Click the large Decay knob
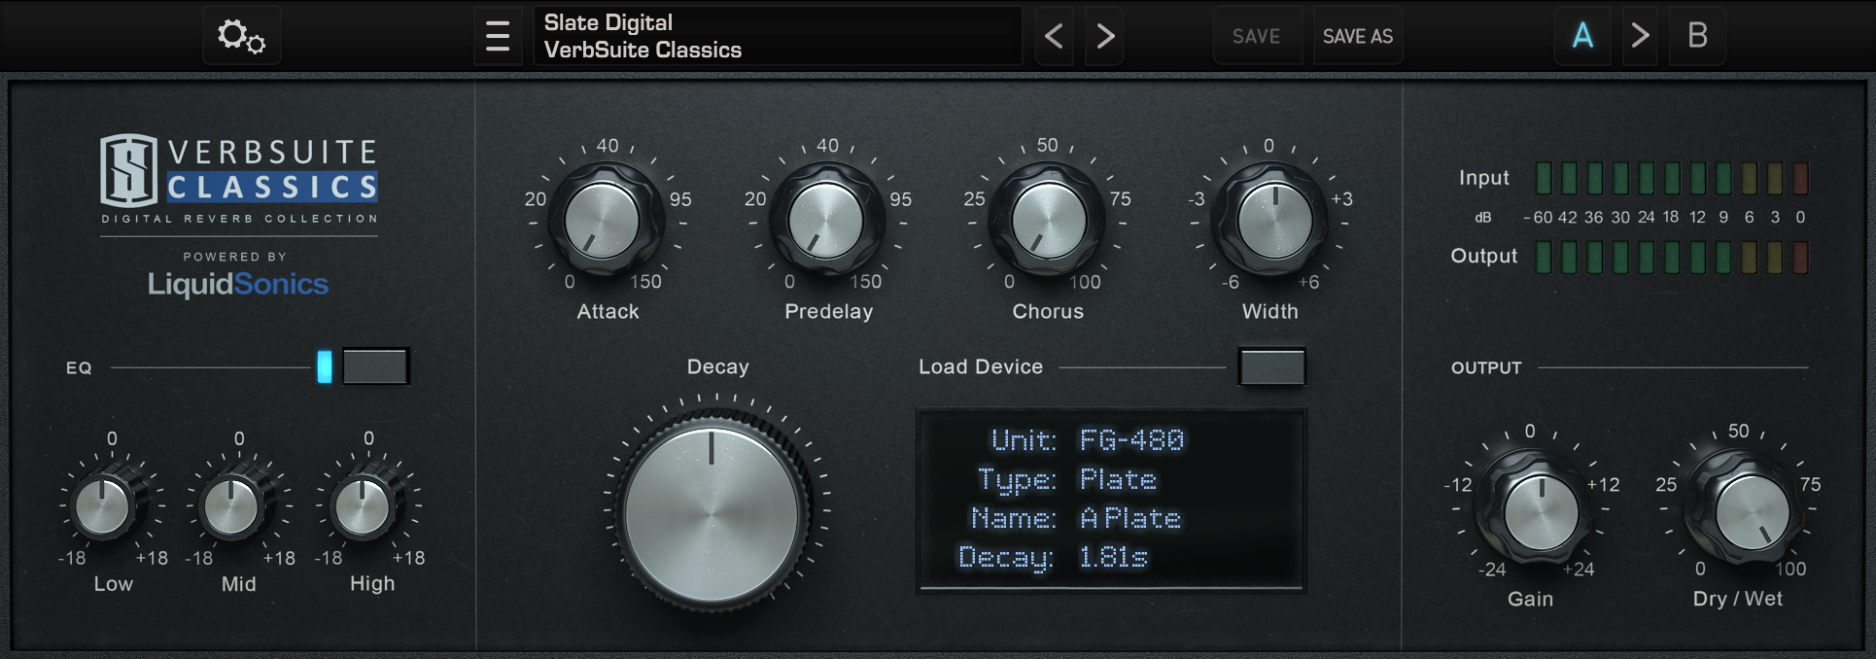The image size is (1876, 659). click(x=712, y=510)
